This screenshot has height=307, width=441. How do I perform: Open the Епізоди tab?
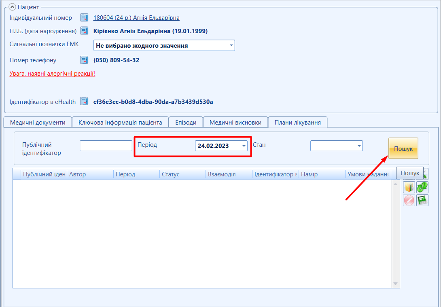point(186,122)
